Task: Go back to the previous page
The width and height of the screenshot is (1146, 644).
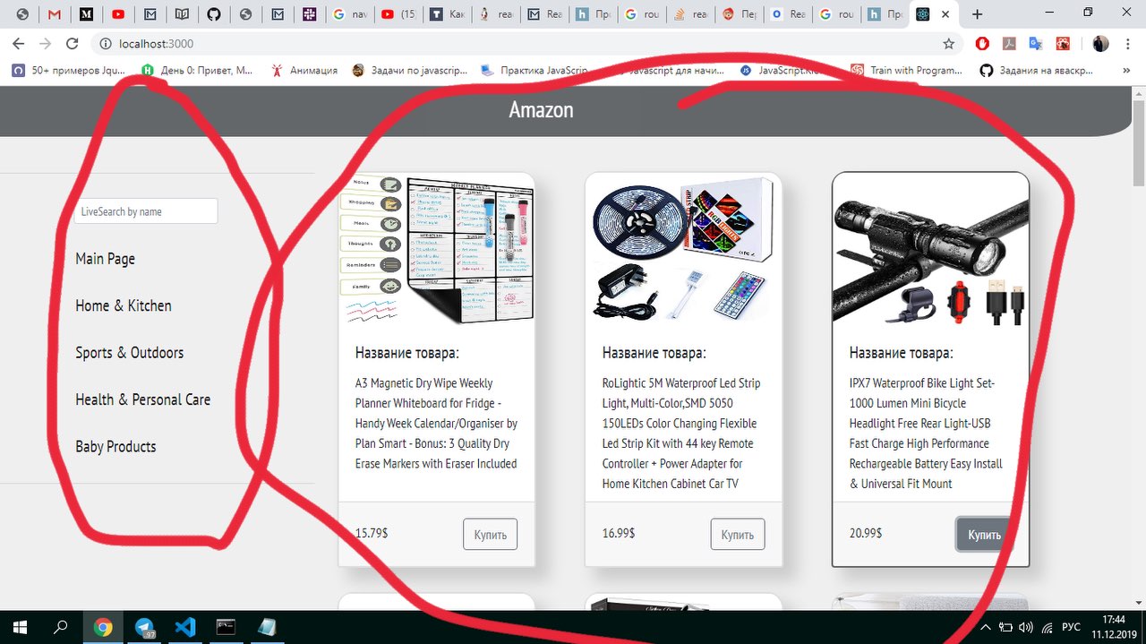Action: (x=18, y=44)
